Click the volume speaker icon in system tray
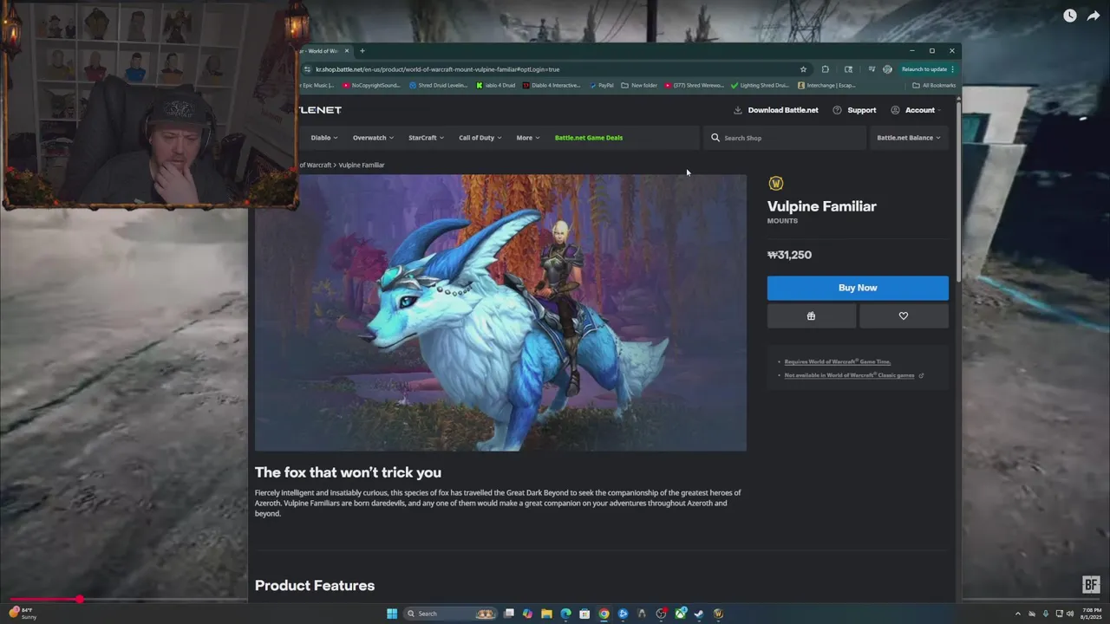This screenshot has width=1110, height=624. (1070, 614)
